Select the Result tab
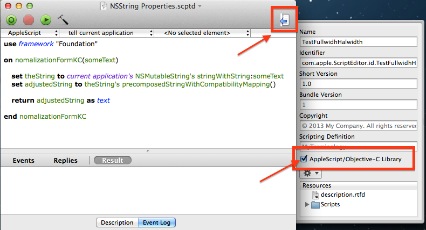Screen dimensions: 426x230 pos(113,160)
